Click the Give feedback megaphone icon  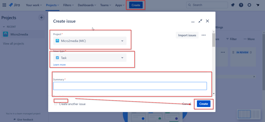coord(15,119)
